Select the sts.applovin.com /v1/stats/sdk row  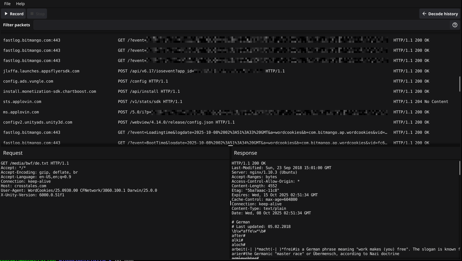coord(113,102)
